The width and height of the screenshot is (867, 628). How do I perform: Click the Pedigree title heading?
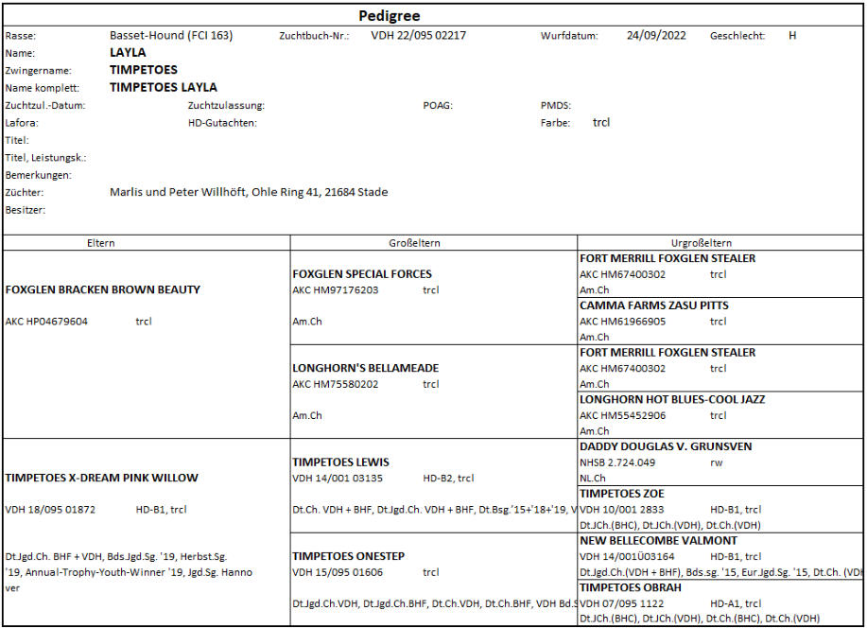[389, 16]
